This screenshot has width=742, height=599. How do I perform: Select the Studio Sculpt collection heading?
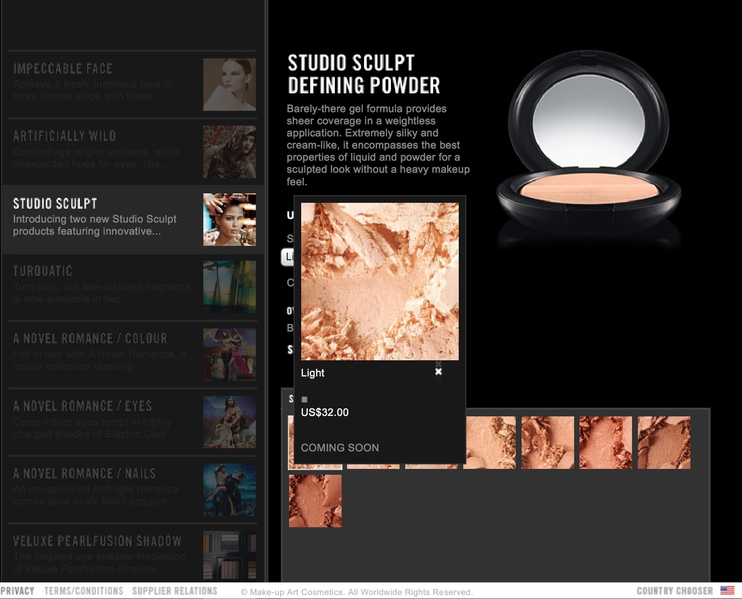pos(55,204)
